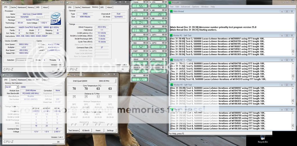Screen dimensions: 297x146
Task: Open the Advanced menu in Prime95
Action: point(185,7)
